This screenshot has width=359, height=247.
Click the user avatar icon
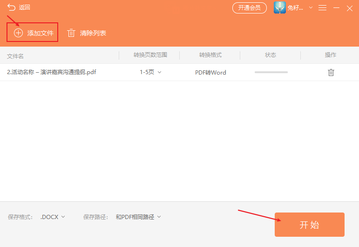click(x=280, y=7)
